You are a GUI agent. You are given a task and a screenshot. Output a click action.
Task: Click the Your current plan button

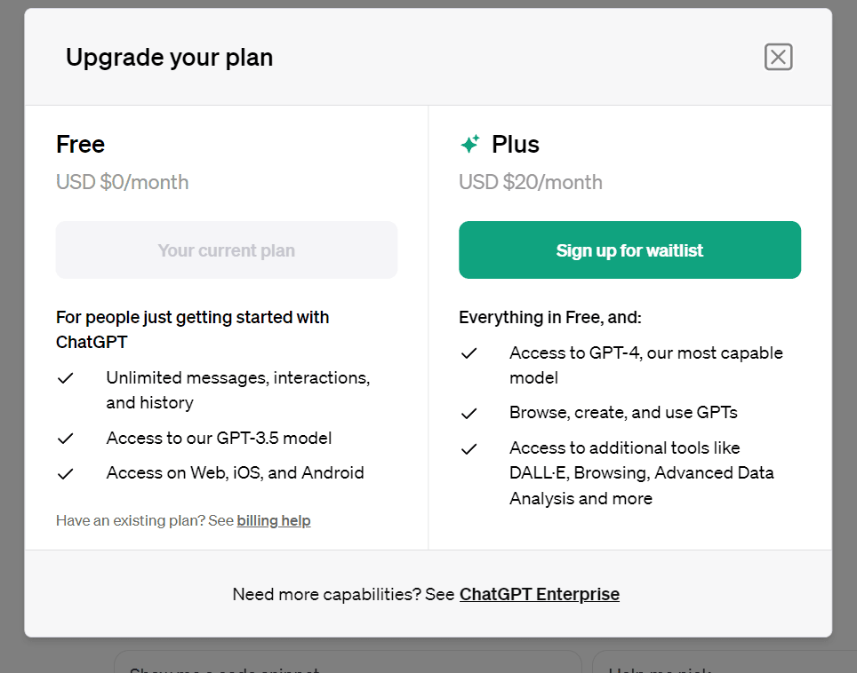(x=227, y=250)
